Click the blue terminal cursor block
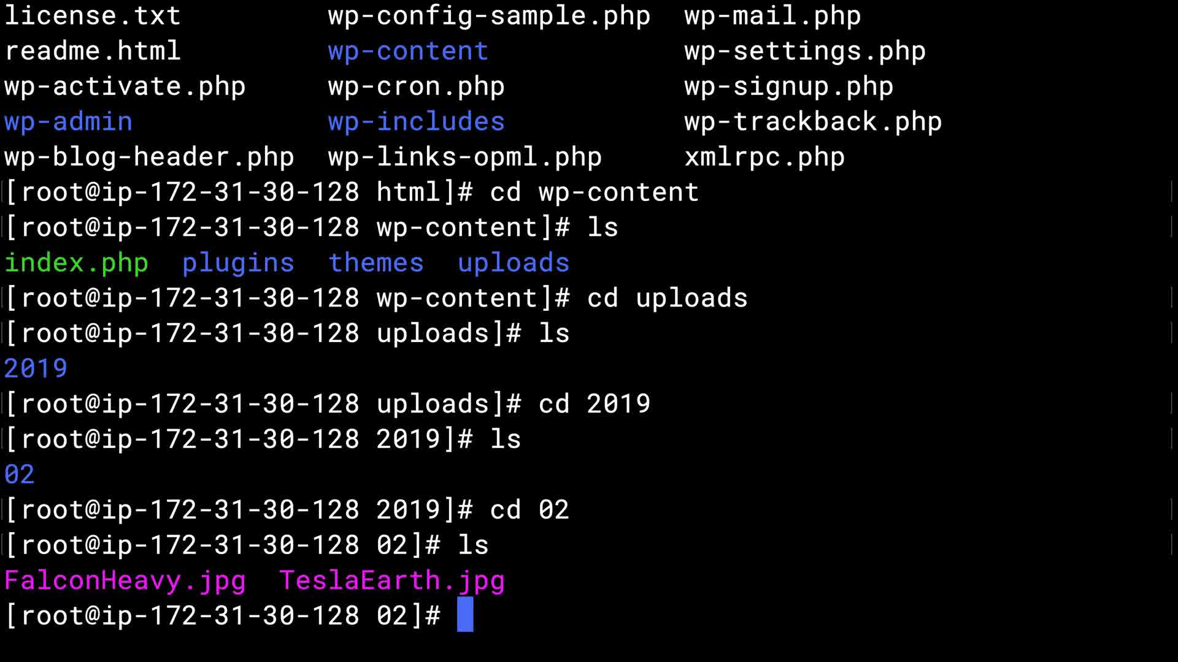The width and height of the screenshot is (1178, 662). (465, 615)
